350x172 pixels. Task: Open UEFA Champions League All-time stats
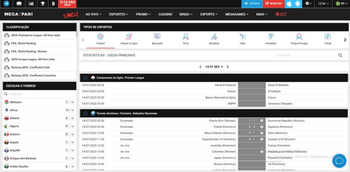click(x=36, y=35)
